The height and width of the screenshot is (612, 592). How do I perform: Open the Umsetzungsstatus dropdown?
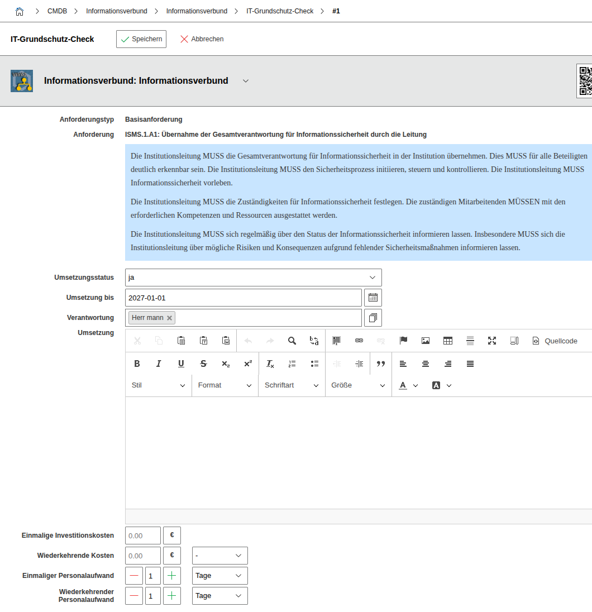(x=254, y=278)
